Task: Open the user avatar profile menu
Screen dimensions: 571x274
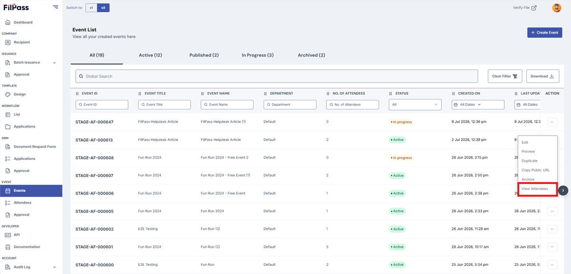Action: click(556, 8)
